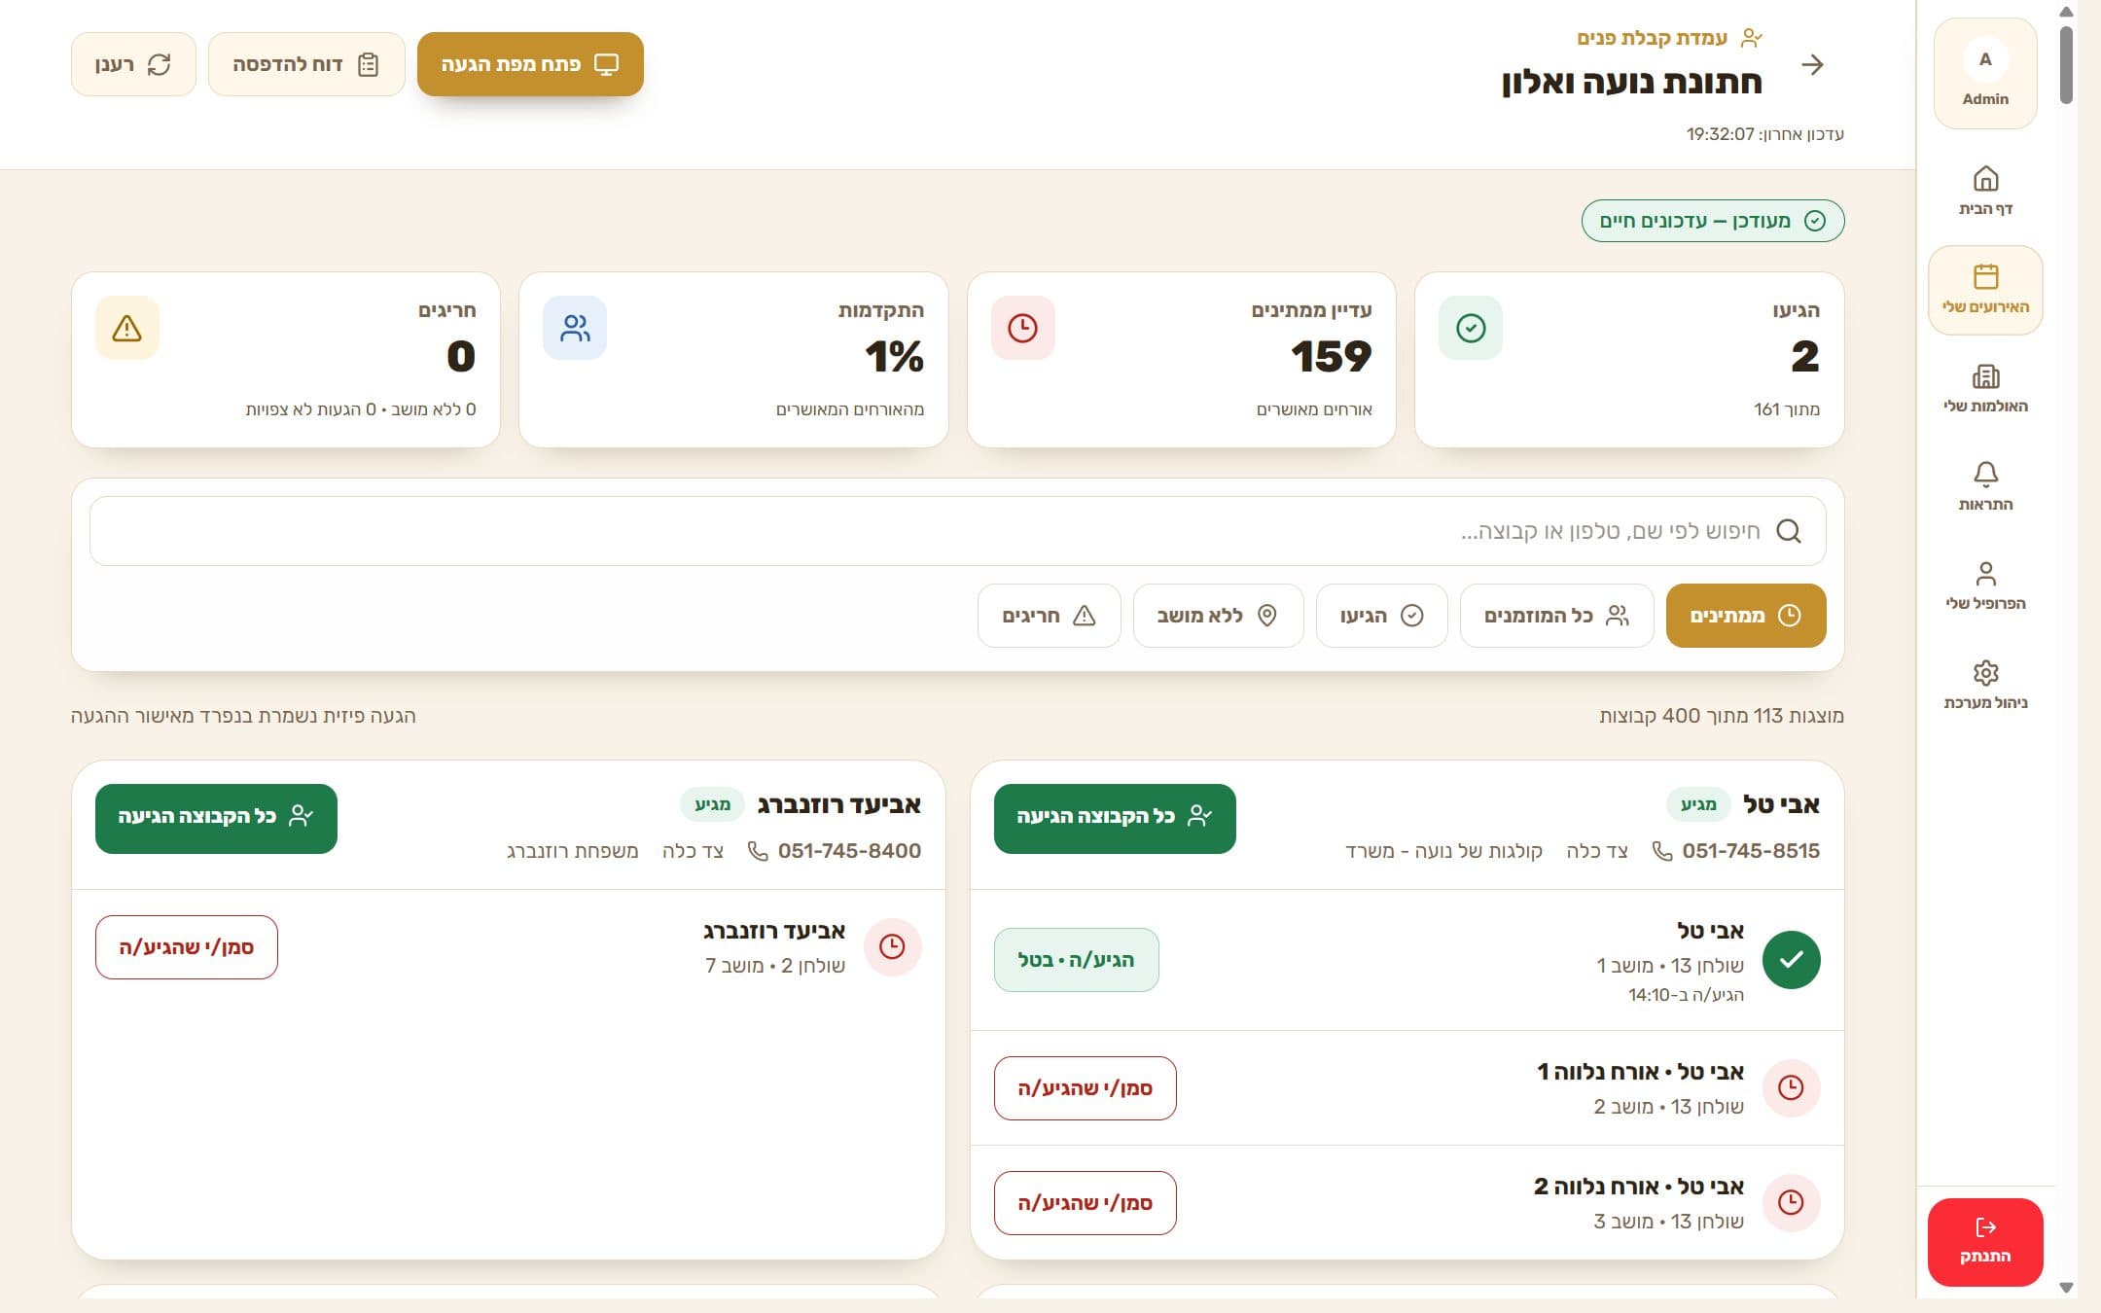Click the search field חיפוש לפי שם
Image resolution: width=2101 pixels, height=1313 pixels.
coord(957,531)
